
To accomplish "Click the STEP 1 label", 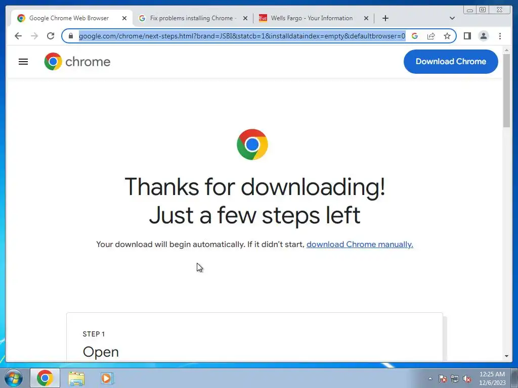I will click(94, 334).
